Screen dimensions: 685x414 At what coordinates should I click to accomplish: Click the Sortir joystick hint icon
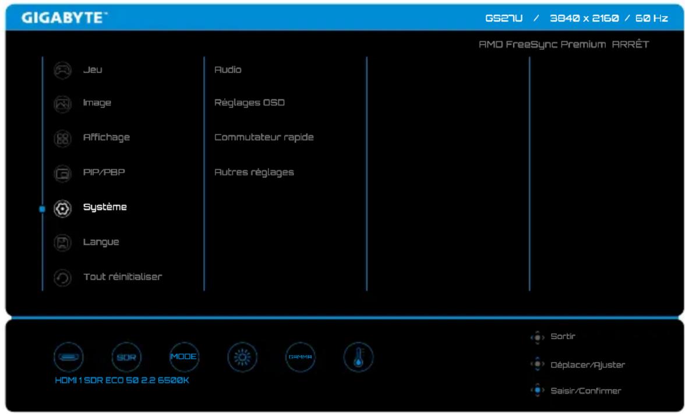(x=537, y=337)
